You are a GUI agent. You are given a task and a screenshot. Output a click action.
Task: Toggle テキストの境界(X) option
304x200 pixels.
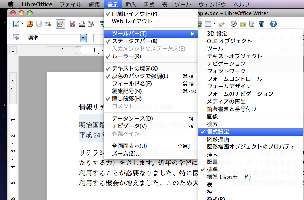click(x=151, y=68)
